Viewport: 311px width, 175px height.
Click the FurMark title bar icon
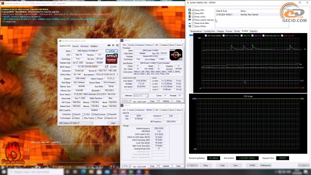point(2,3)
